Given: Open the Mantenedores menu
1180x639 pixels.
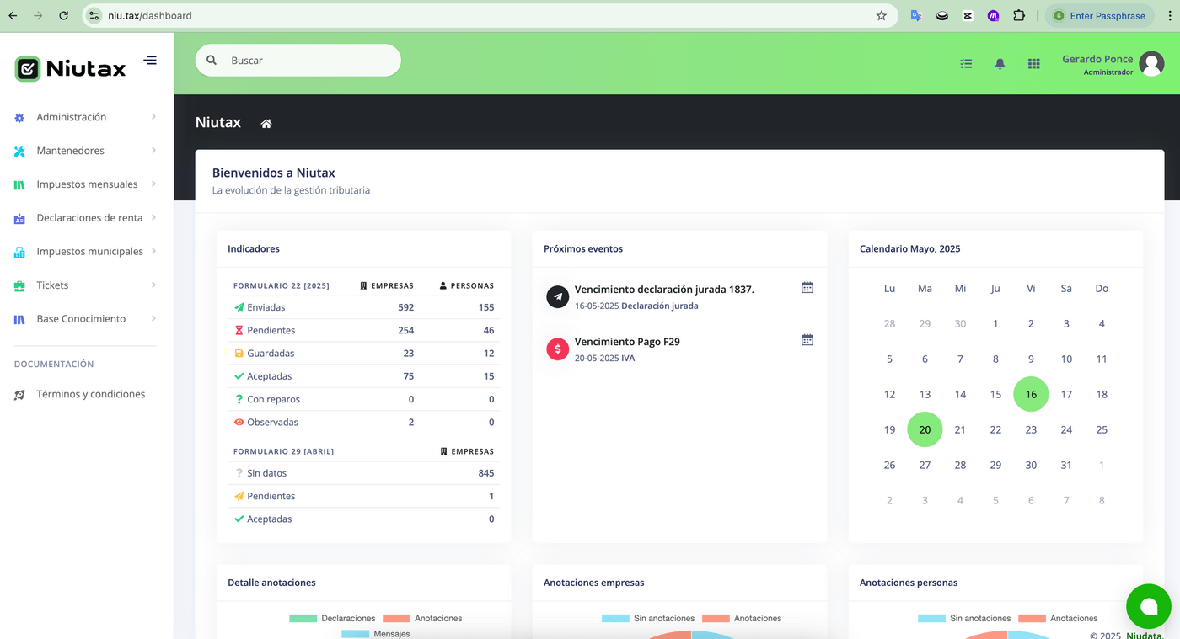Looking at the screenshot, I should [85, 151].
